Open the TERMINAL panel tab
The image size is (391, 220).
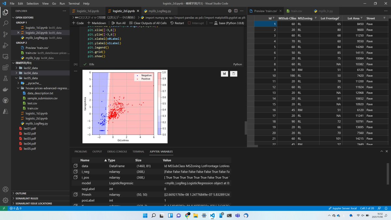pos(138,152)
